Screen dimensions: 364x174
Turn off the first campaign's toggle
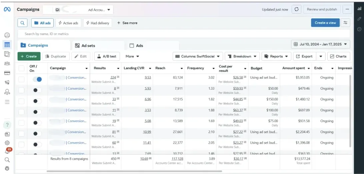coord(37,79)
